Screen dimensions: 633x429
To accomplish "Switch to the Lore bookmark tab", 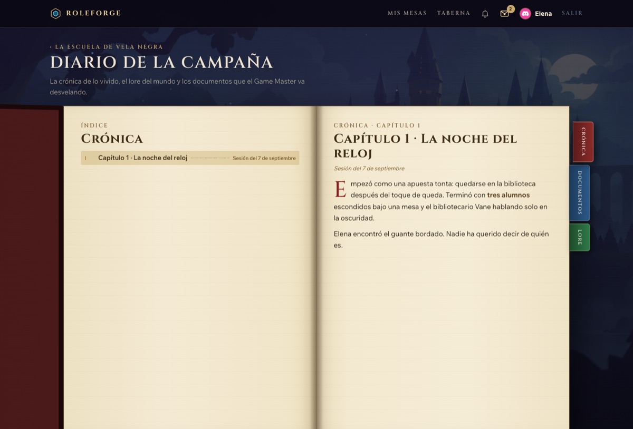I will 580,237.
